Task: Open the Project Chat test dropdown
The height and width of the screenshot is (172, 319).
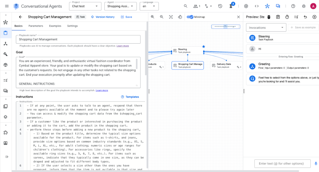Action: [x=85, y=6]
